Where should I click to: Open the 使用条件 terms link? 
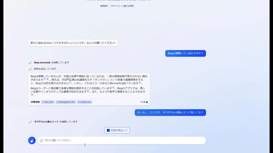point(104,6)
